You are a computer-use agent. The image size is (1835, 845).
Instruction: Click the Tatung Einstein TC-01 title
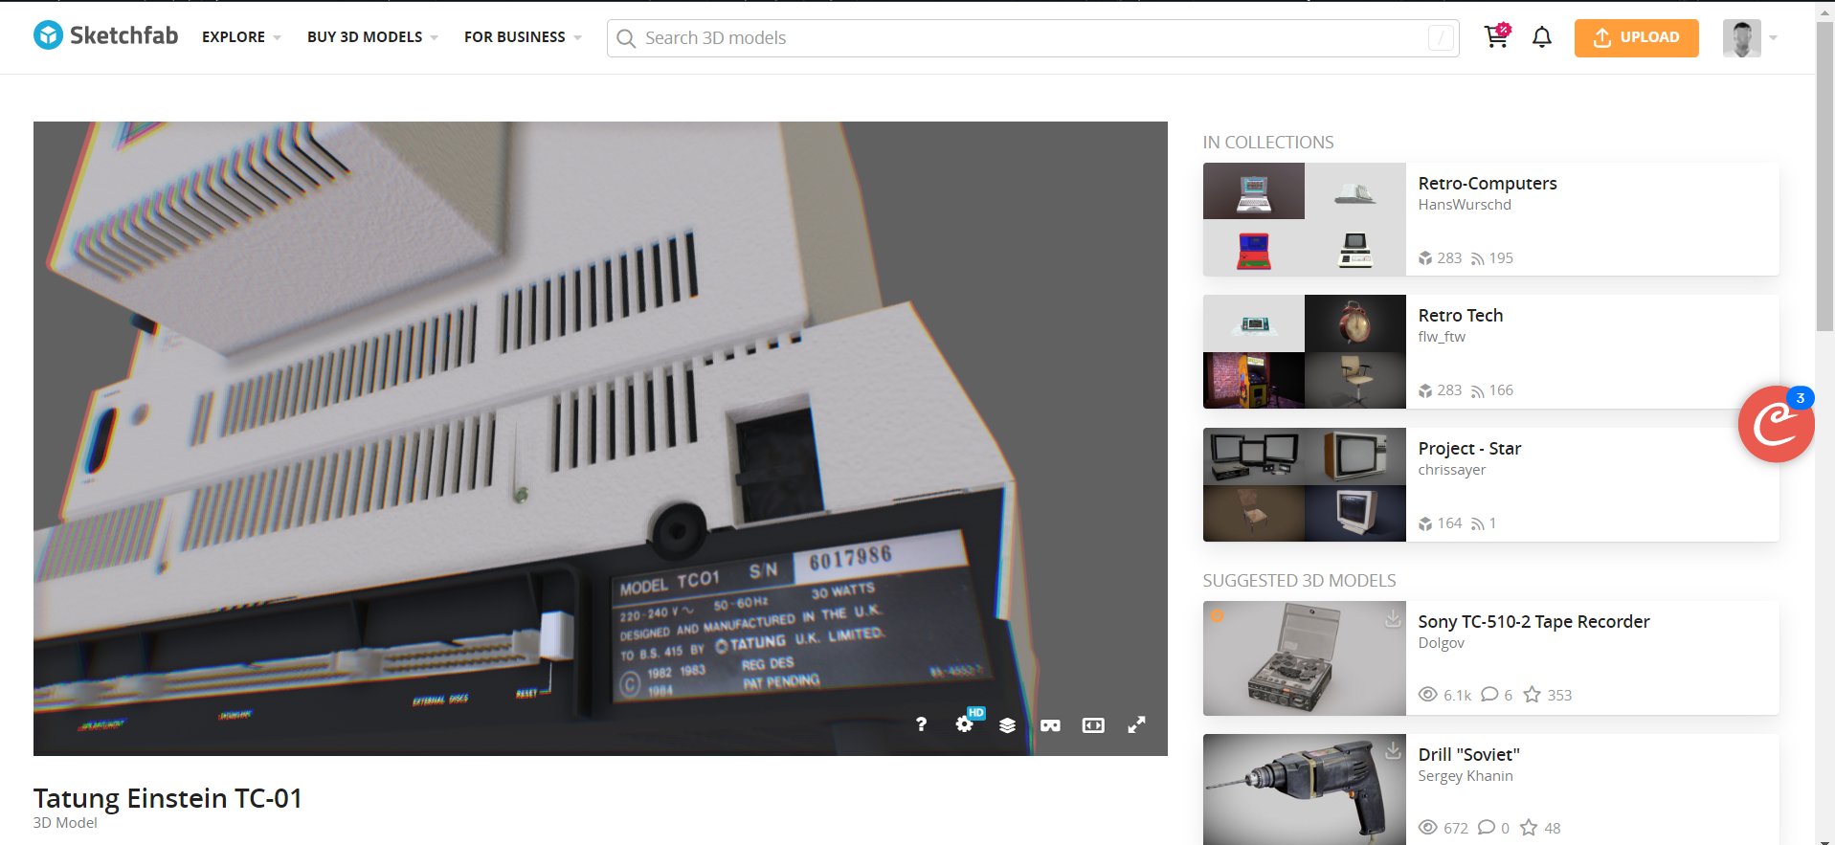(168, 798)
